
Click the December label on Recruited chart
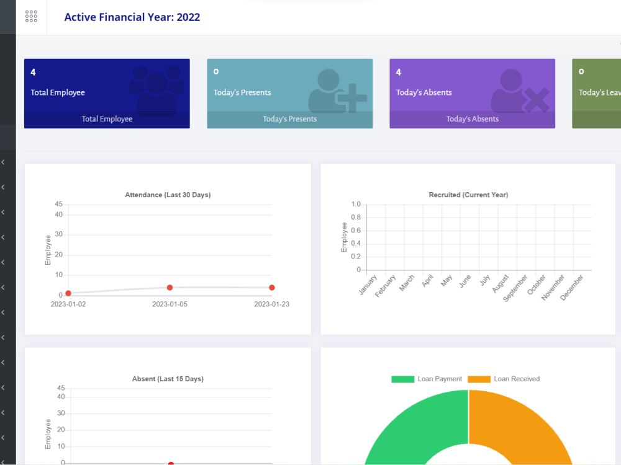(x=572, y=288)
